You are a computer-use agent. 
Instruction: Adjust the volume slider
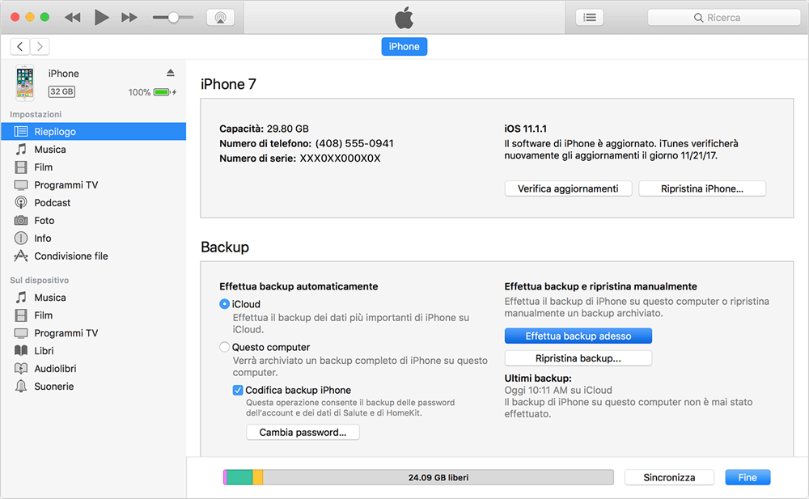tap(173, 17)
